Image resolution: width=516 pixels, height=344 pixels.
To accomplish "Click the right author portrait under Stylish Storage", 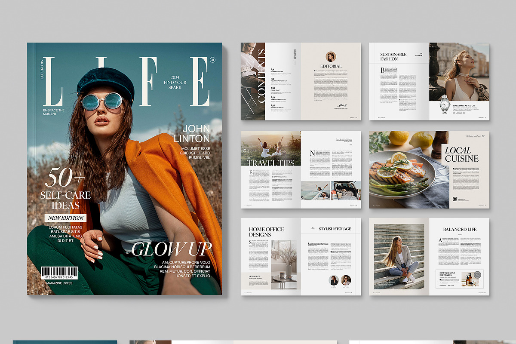I will click(346, 280).
